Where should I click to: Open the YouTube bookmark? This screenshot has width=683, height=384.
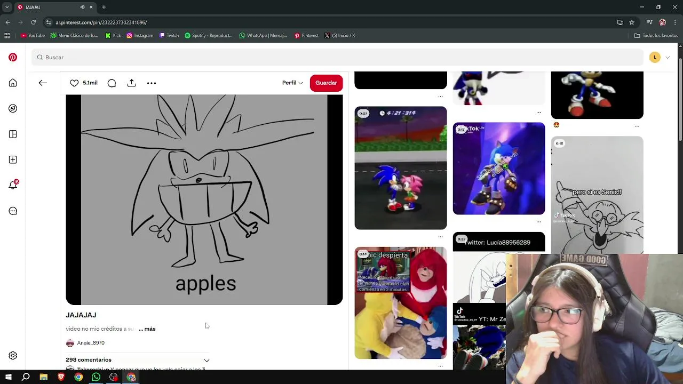coord(33,36)
